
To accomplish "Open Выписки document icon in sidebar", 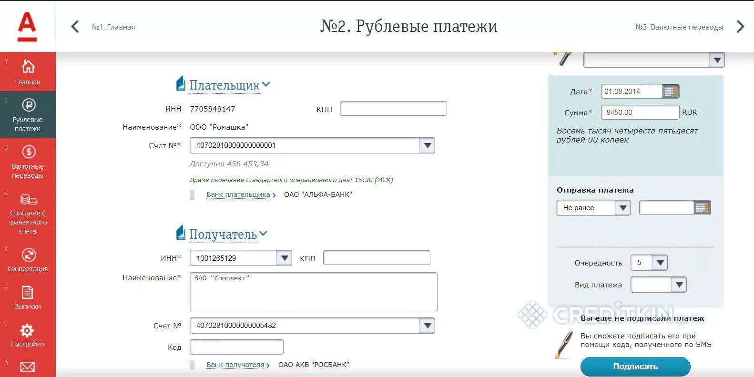I will pos(28,292).
